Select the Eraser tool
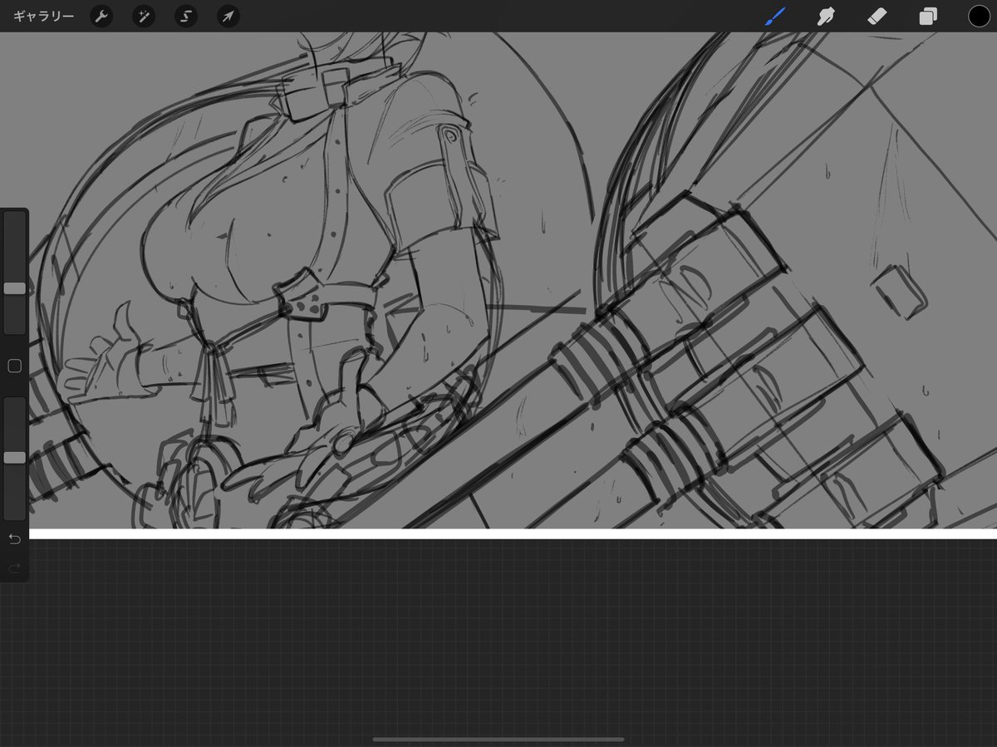Viewport: 997px width, 747px height. pyautogui.click(x=877, y=17)
